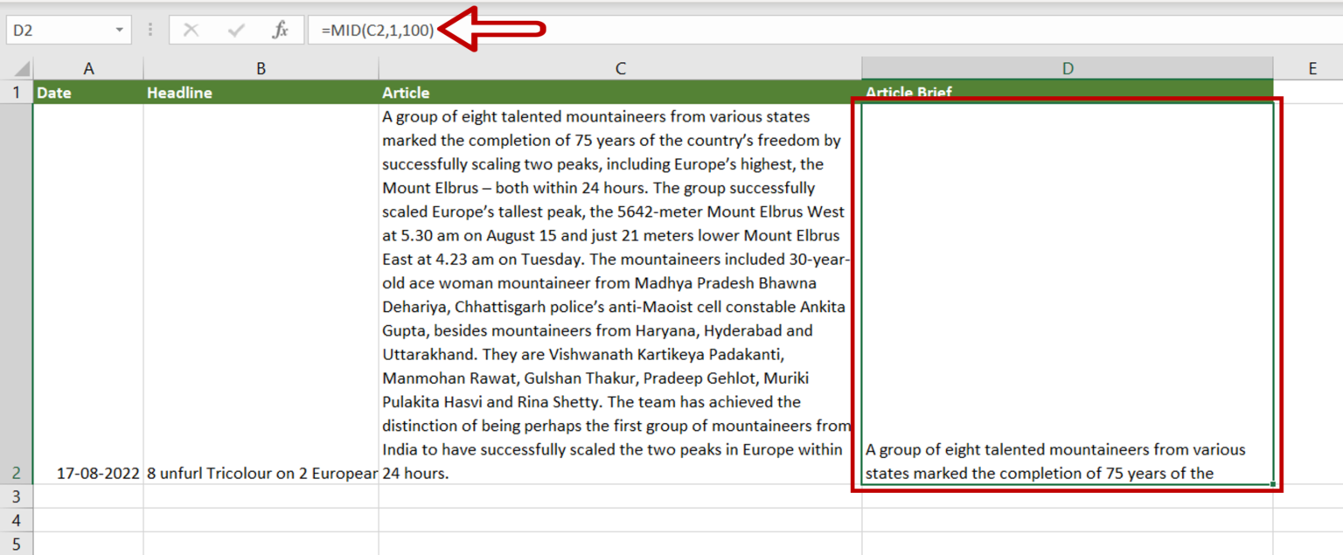Click the Cancel X icon in formula bar
Screen dimensions: 1343x555
tap(191, 31)
